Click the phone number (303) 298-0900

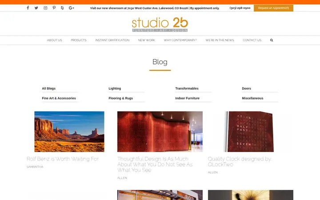click(240, 8)
